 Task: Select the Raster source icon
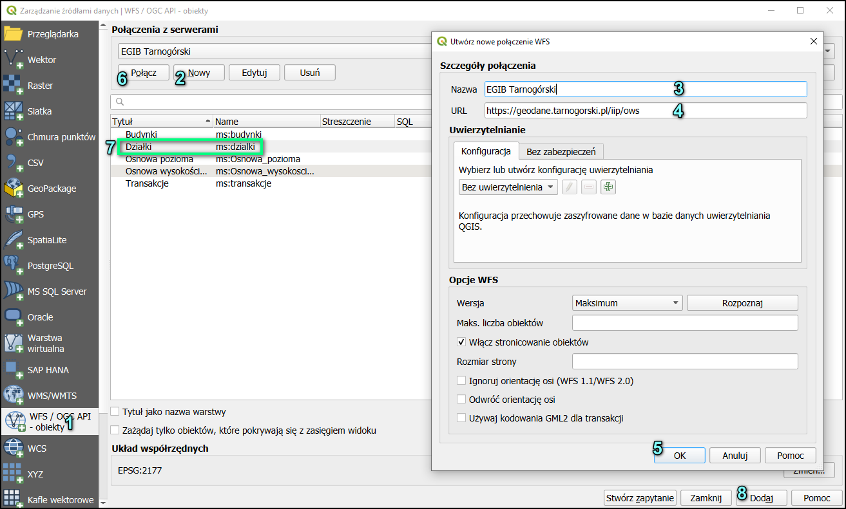click(14, 85)
